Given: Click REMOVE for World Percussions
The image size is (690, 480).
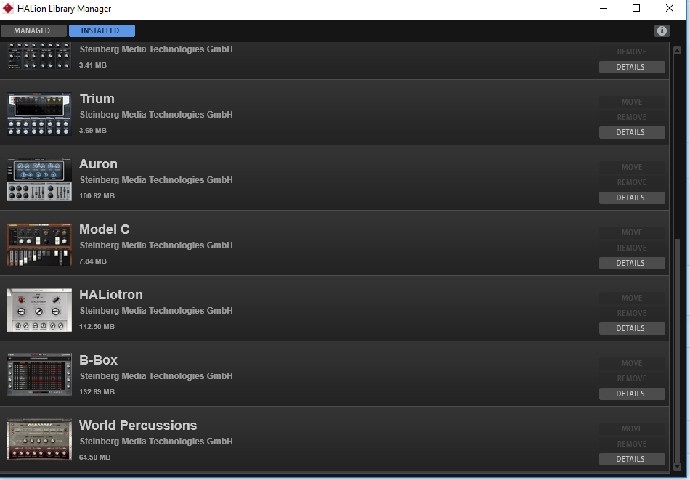Looking at the screenshot, I should pyautogui.click(x=632, y=444).
